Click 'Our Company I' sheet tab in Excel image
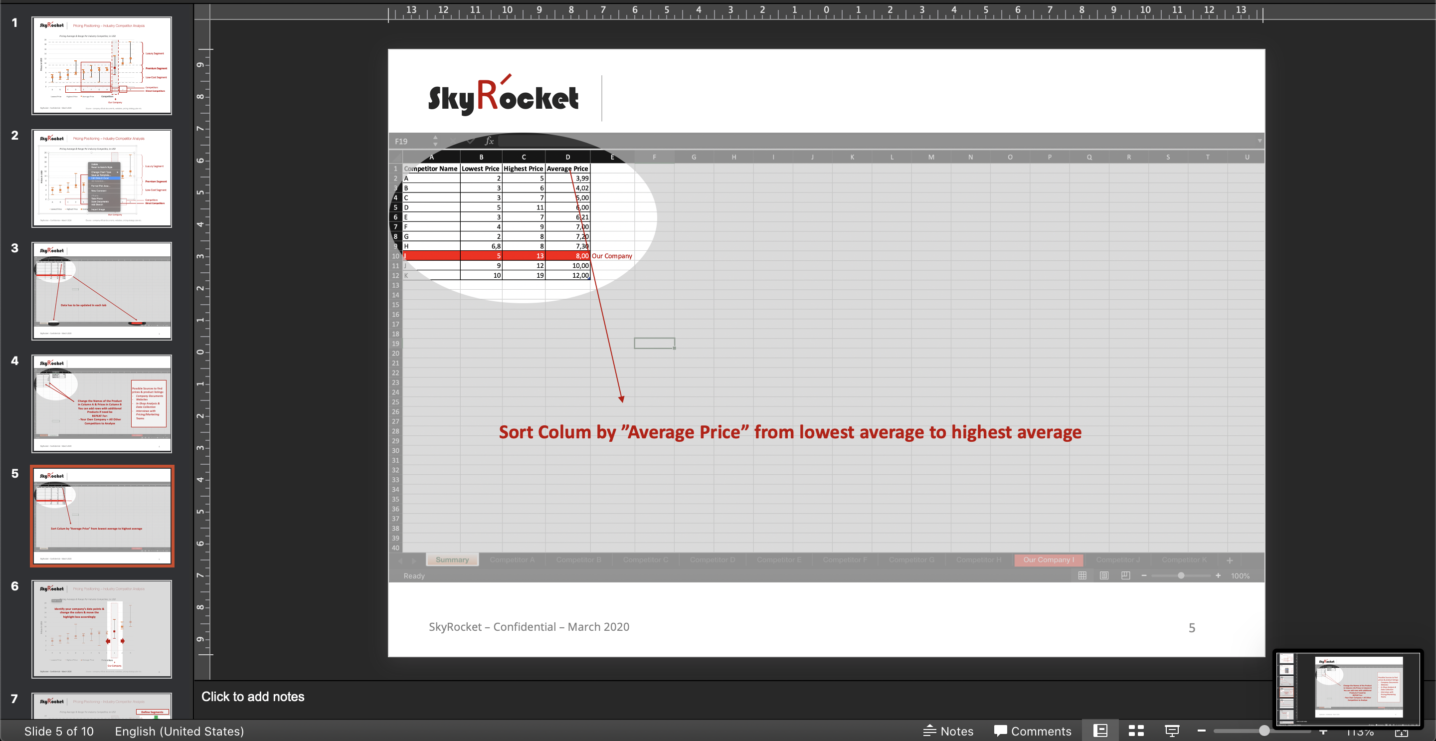Image resolution: width=1436 pixels, height=741 pixels. pyautogui.click(x=1048, y=560)
